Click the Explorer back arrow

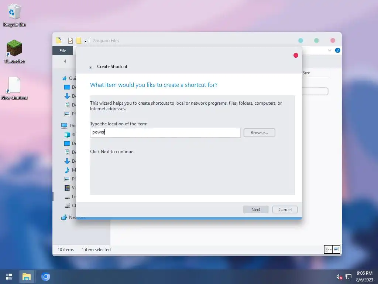click(x=65, y=61)
